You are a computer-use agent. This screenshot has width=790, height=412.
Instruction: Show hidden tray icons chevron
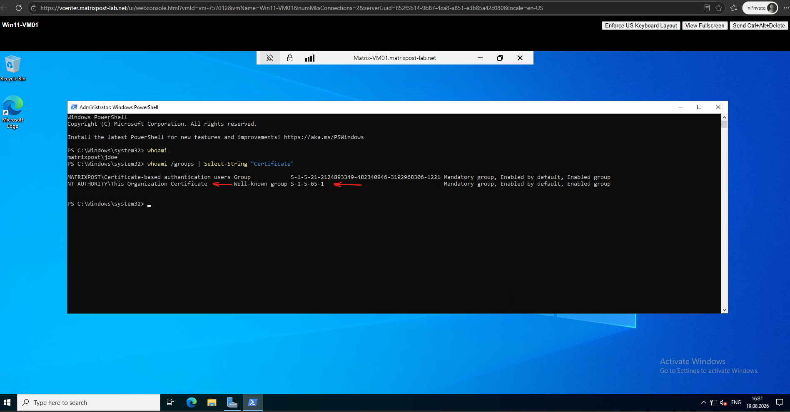click(x=703, y=402)
